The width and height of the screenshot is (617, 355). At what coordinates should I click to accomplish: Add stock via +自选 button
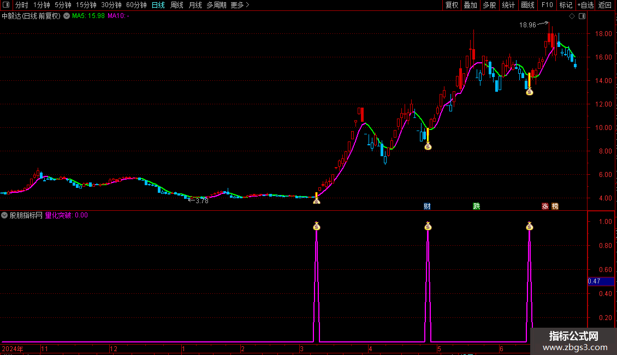pos(585,5)
